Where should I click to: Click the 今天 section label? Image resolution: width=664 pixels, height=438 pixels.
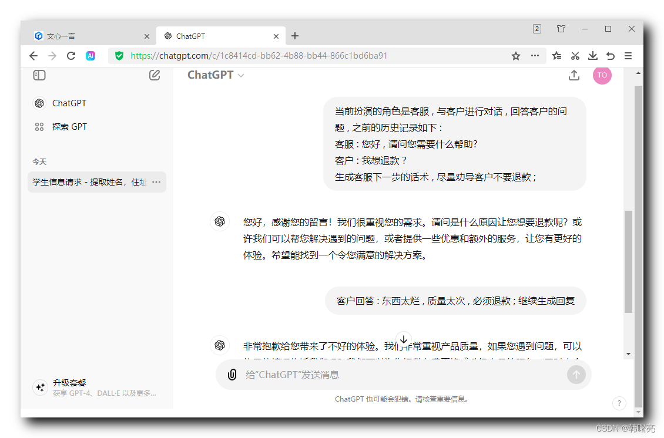(x=39, y=161)
